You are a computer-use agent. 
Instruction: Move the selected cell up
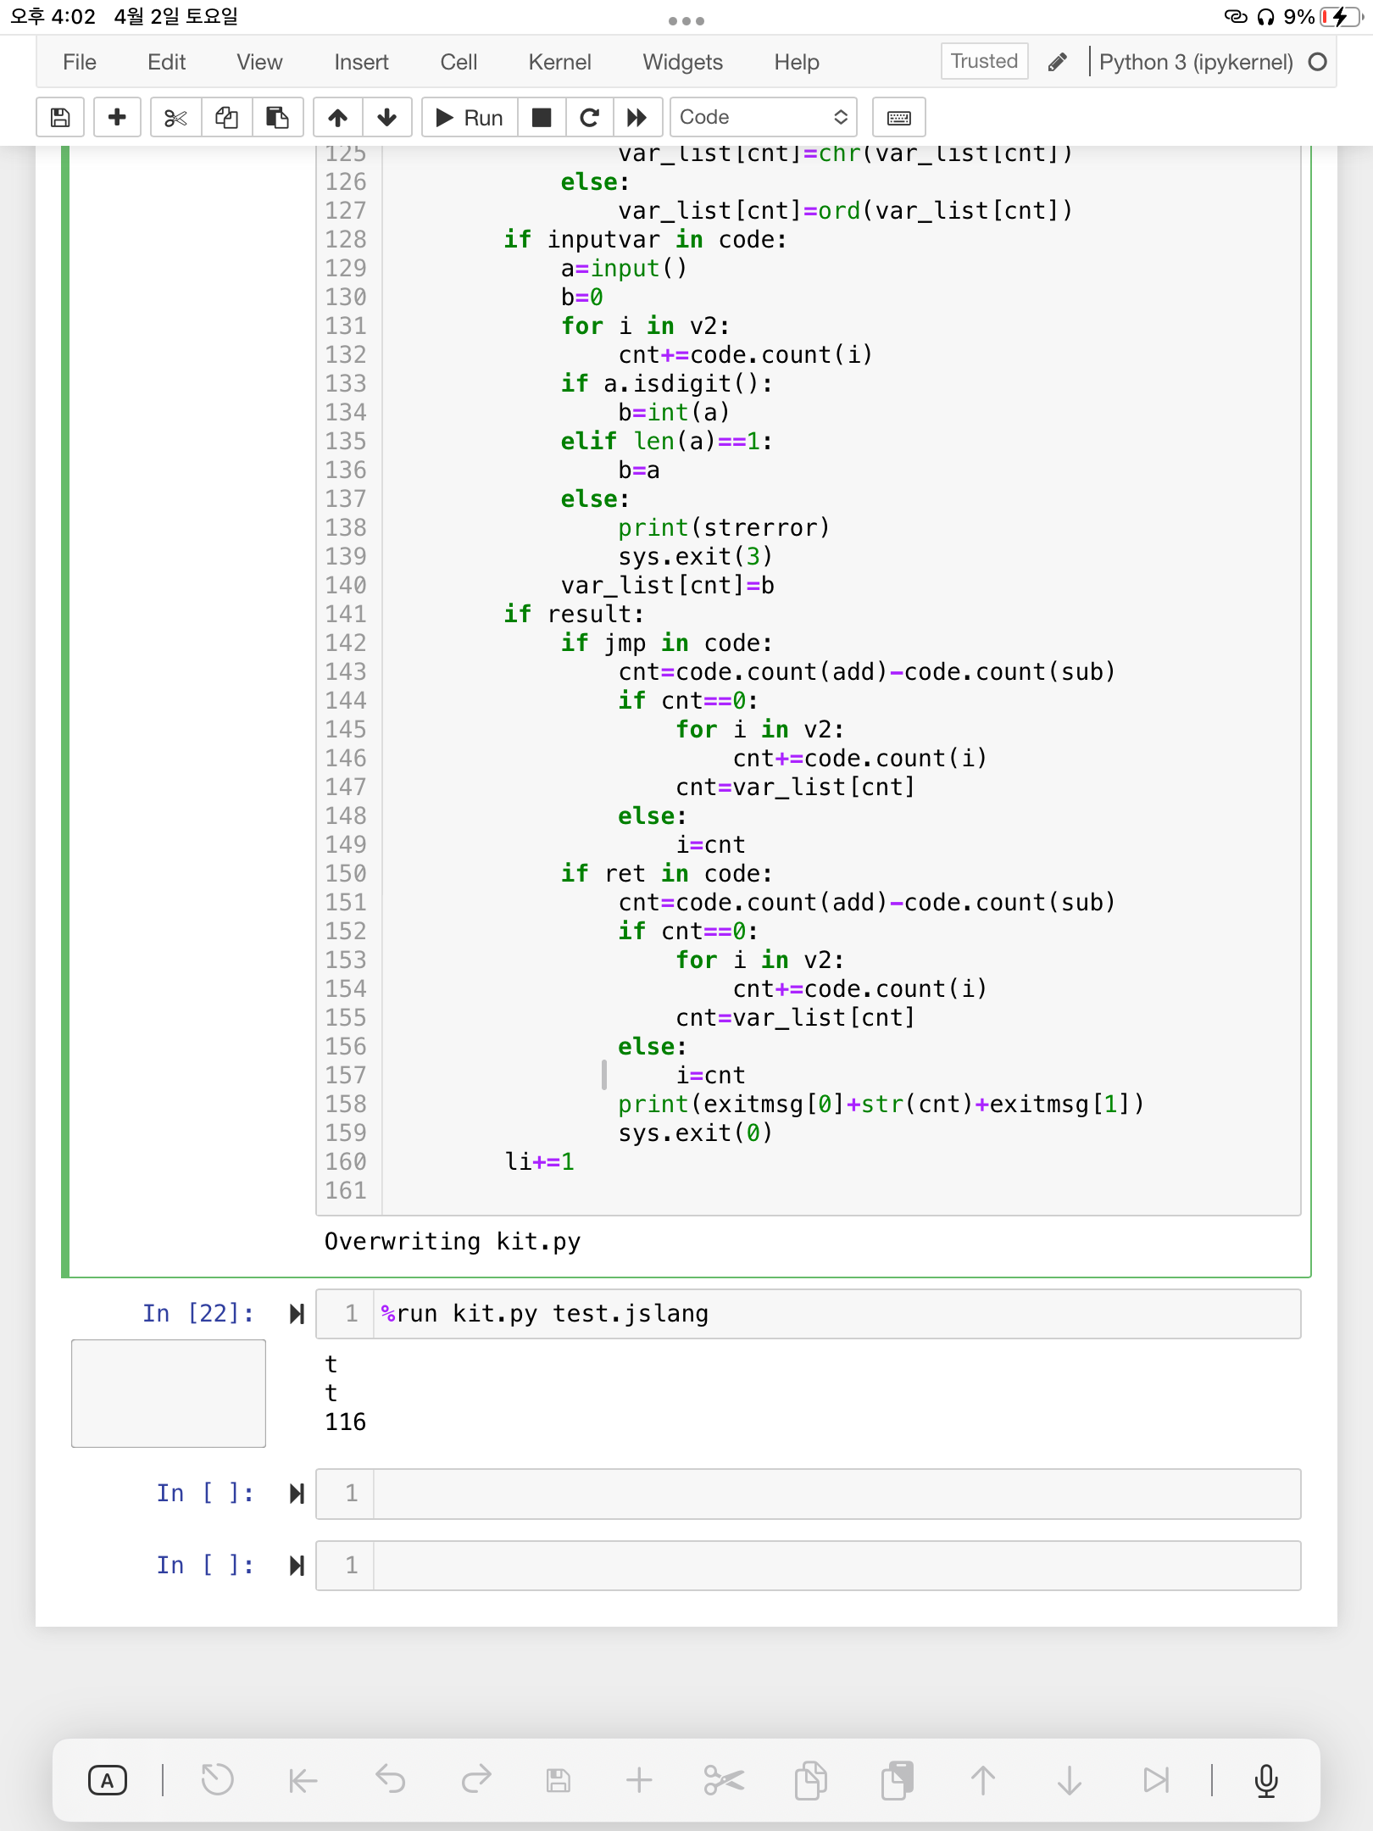click(336, 117)
